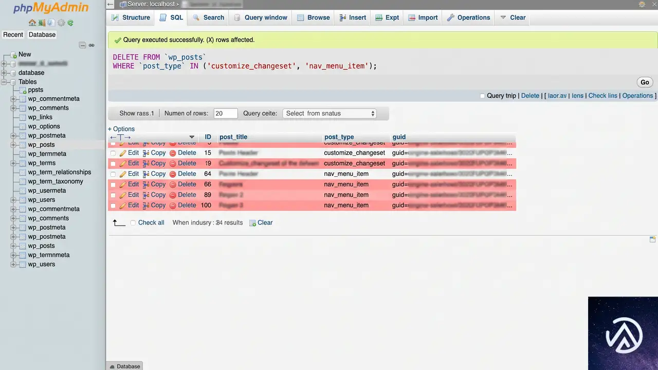Click the link chain icon in sidebar

tap(92, 45)
